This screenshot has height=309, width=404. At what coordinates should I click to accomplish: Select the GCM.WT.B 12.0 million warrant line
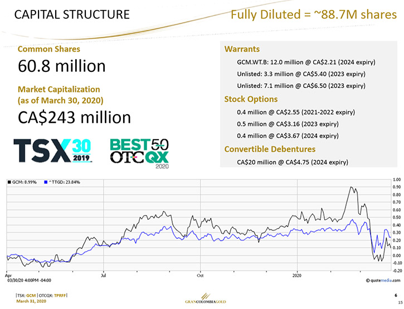point(306,62)
